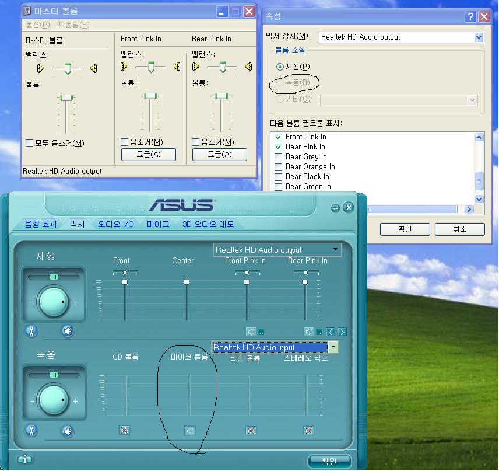Image resolution: width=499 pixels, height=471 pixels.
Task: Click master volume vertical slider handle
Action: pos(66,97)
